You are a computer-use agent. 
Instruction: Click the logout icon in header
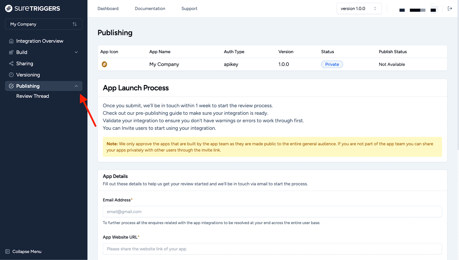coord(450,9)
